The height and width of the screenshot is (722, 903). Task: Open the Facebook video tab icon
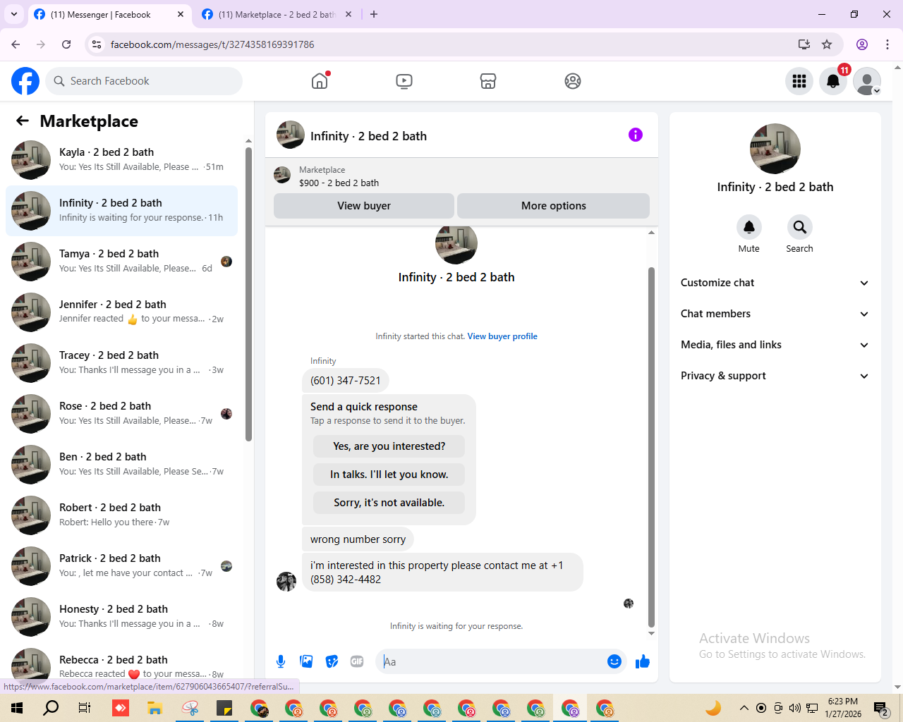pyautogui.click(x=404, y=81)
